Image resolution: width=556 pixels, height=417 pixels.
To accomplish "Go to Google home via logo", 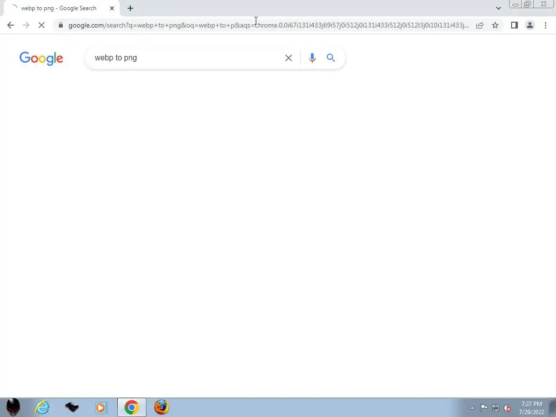I will [x=42, y=58].
